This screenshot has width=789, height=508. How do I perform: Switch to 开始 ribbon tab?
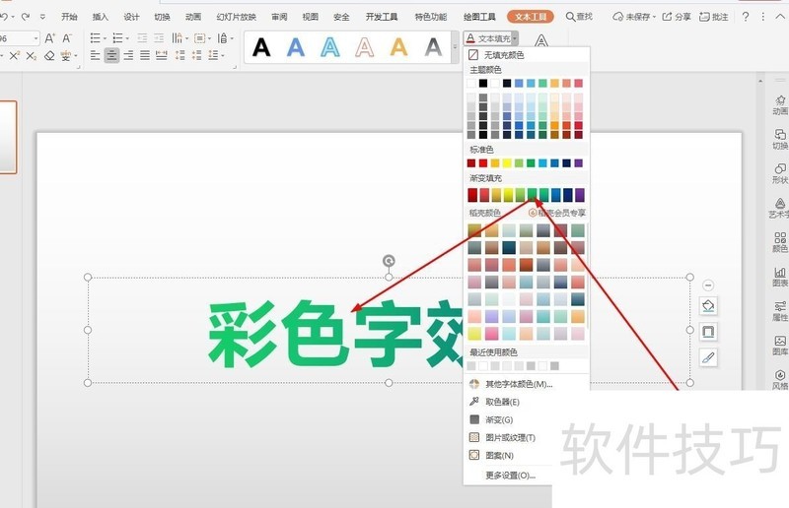click(69, 17)
